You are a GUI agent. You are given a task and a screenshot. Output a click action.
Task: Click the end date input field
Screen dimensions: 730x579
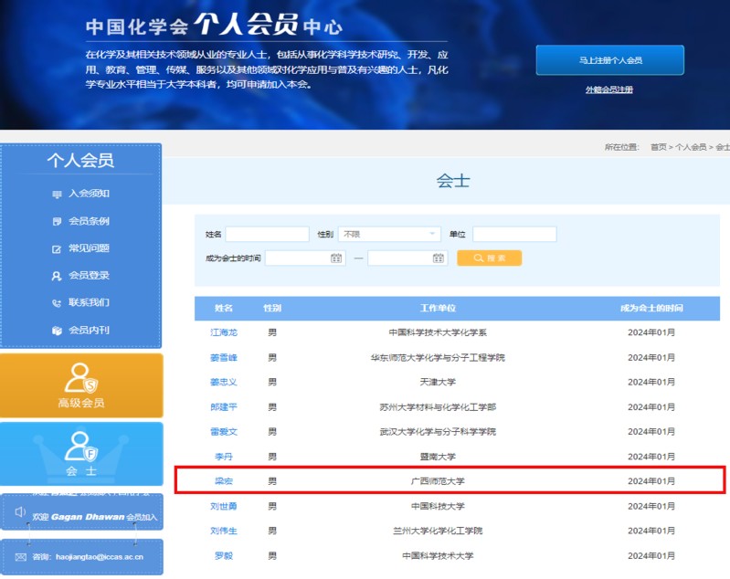[407, 258]
